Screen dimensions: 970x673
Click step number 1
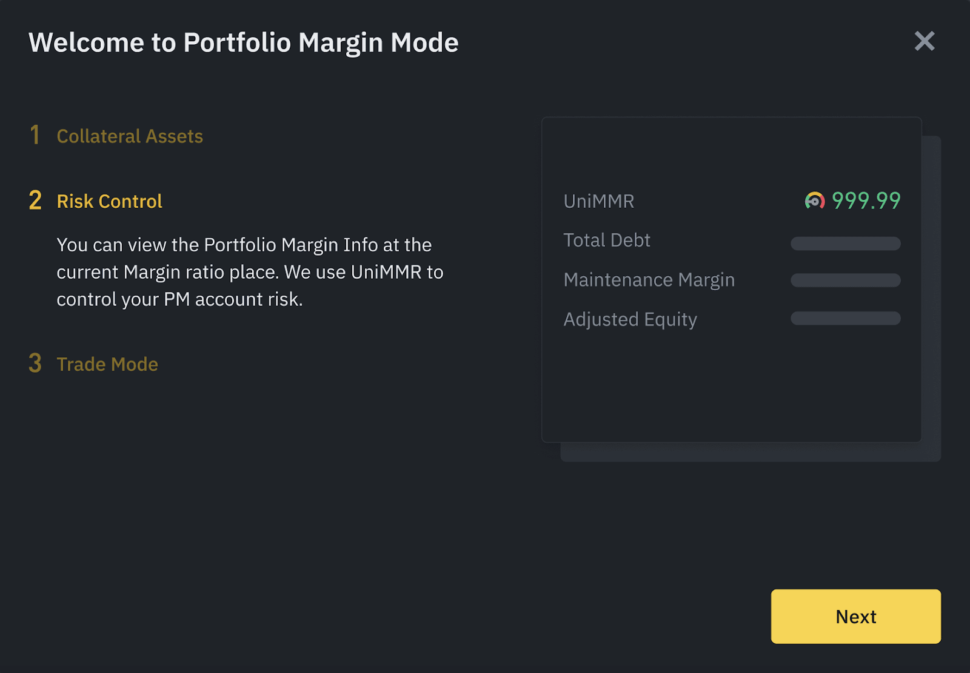point(35,135)
